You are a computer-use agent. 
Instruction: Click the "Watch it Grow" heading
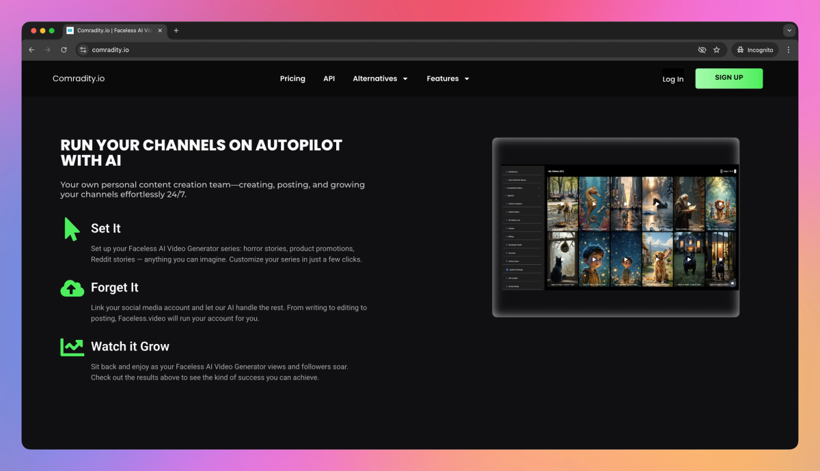130,347
